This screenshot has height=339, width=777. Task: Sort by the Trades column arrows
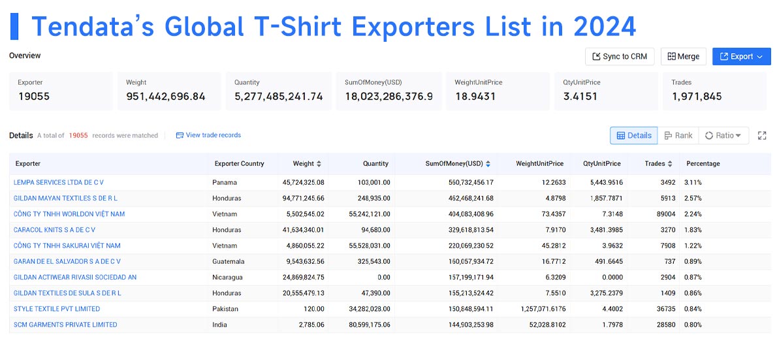pyautogui.click(x=670, y=163)
